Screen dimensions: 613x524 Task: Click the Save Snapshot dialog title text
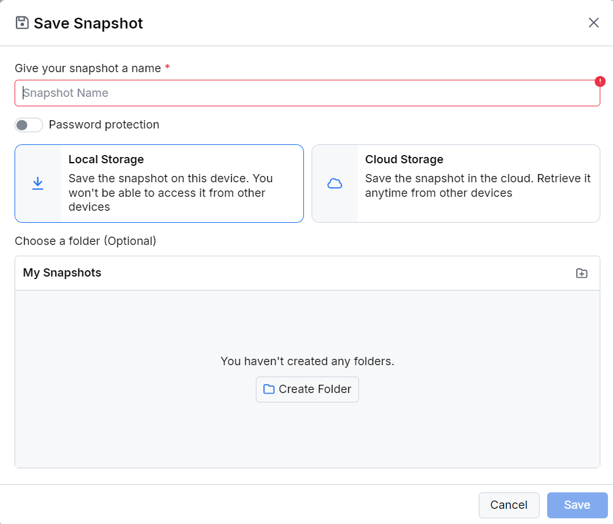pos(88,23)
